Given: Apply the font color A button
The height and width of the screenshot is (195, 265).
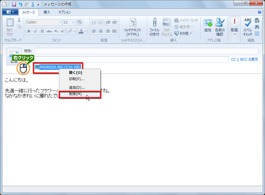Looking at the screenshot, I should 81,31.
